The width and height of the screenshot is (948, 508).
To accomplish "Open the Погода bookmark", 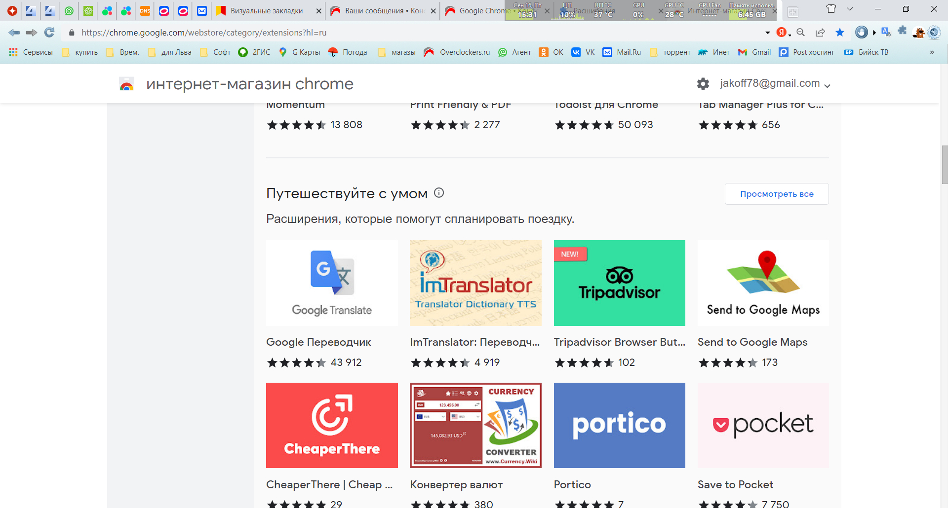I will pyautogui.click(x=348, y=52).
